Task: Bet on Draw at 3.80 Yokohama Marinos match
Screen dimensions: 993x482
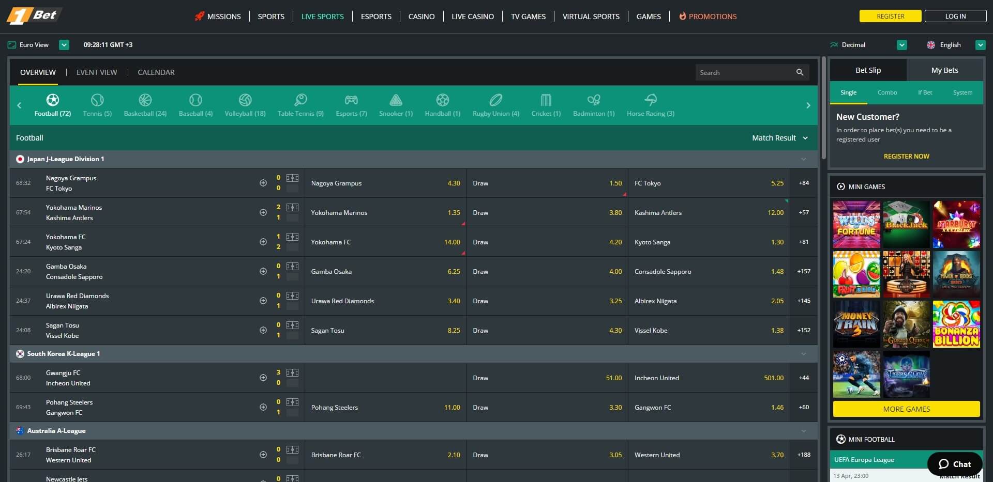Action: [x=547, y=212]
